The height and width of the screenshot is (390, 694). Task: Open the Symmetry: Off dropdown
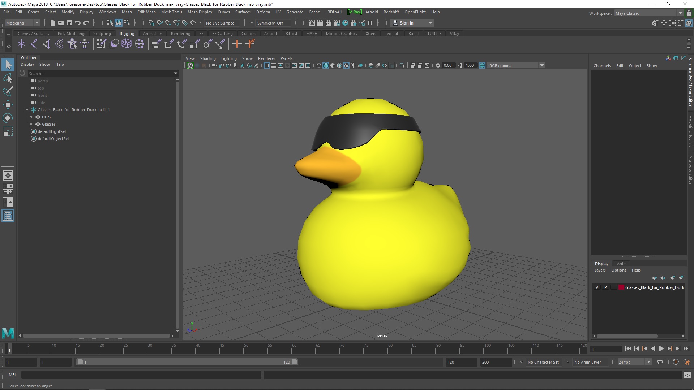pyautogui.click(x=273, y=23)
